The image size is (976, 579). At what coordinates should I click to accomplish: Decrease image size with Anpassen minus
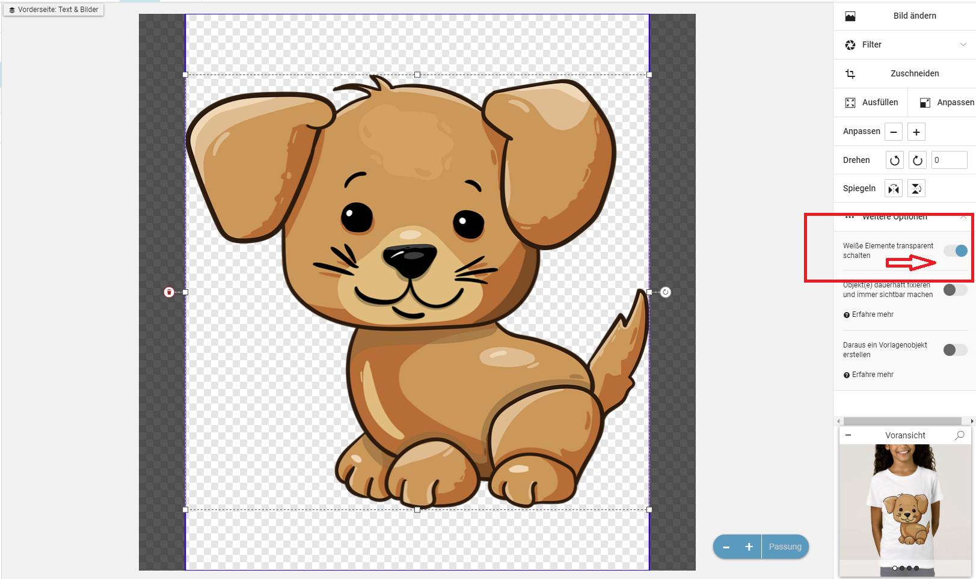[894, 132]
